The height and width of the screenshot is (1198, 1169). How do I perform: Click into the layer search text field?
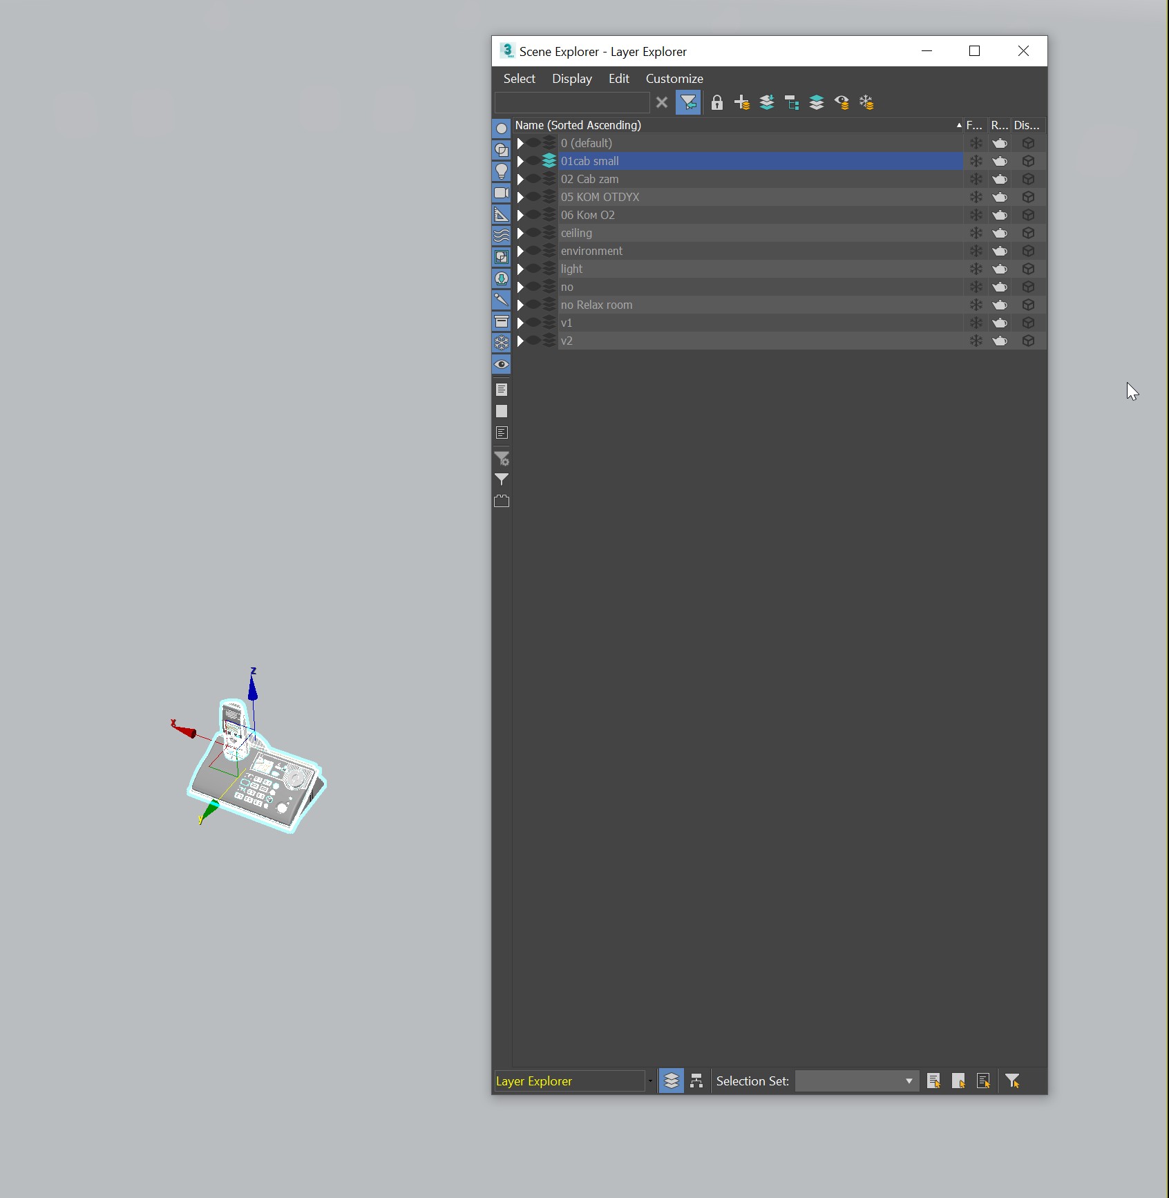pyautogui.click(x=572, y=103)
